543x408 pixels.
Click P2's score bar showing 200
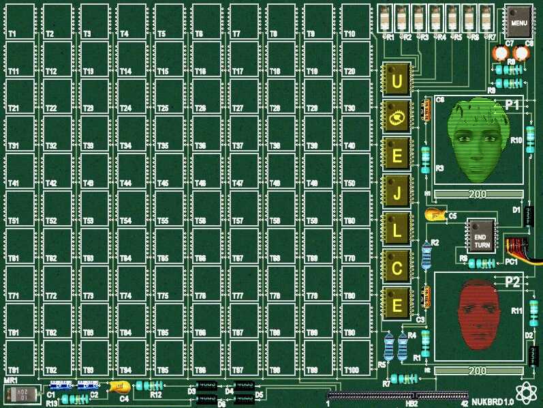point(478,370)
